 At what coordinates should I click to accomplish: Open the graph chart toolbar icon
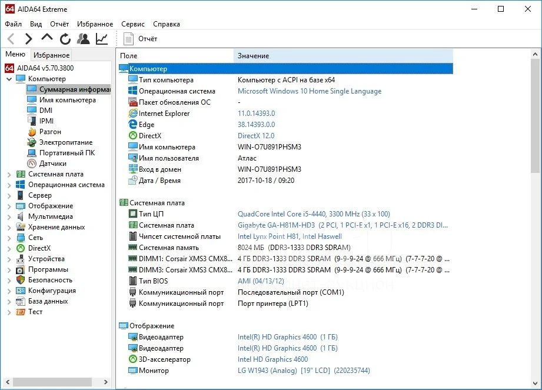tap(102, 39)
